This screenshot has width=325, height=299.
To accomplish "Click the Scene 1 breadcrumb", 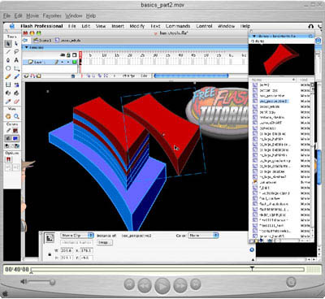I will coord(42,40).
